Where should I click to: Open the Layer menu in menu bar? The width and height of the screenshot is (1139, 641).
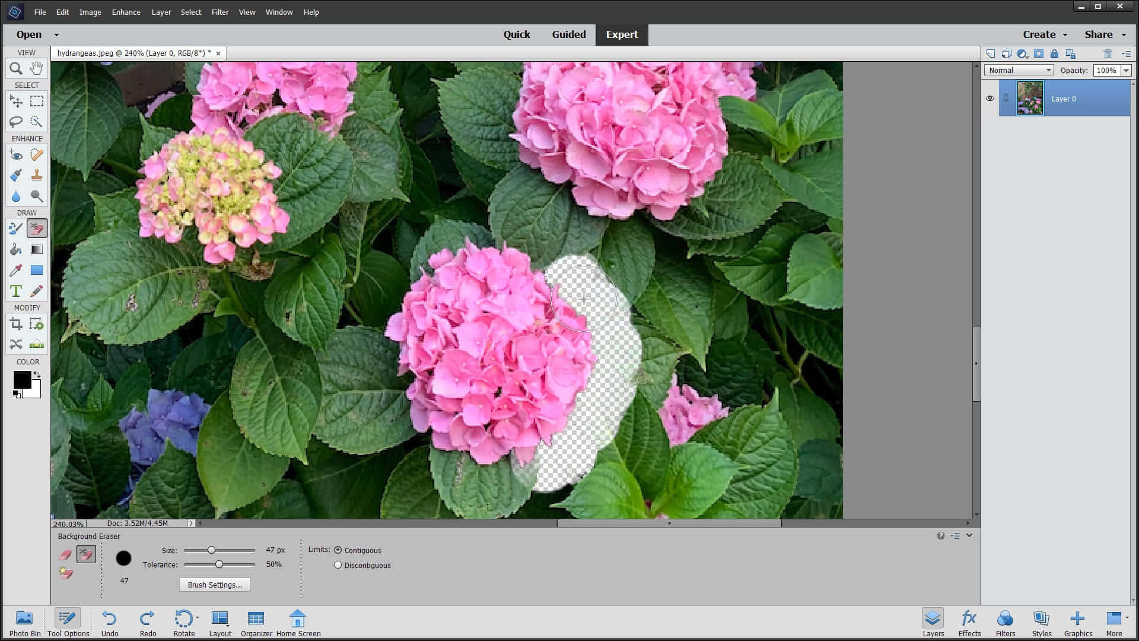(x=162, y=12)
